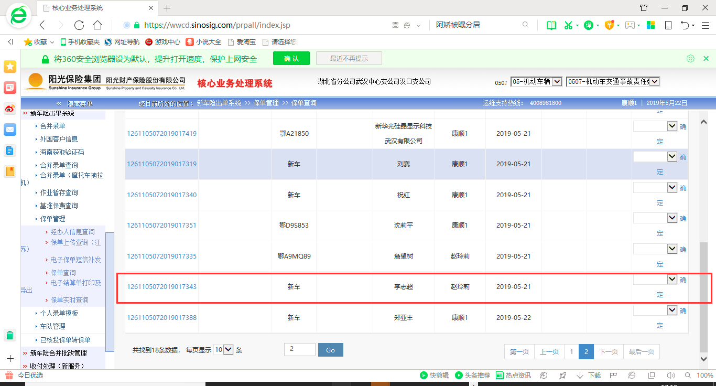Go to page 1 in pagination
The height and width of the screenshot is (386, 716).
point(571,352)
